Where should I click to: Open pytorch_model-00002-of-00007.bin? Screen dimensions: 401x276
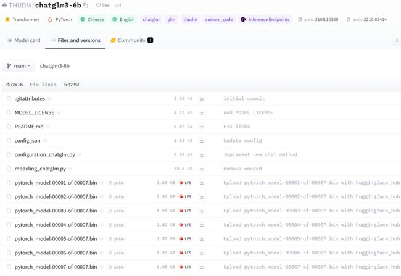56,196
